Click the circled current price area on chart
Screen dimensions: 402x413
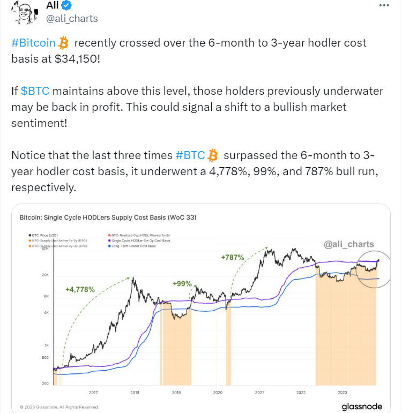(374, 269)
